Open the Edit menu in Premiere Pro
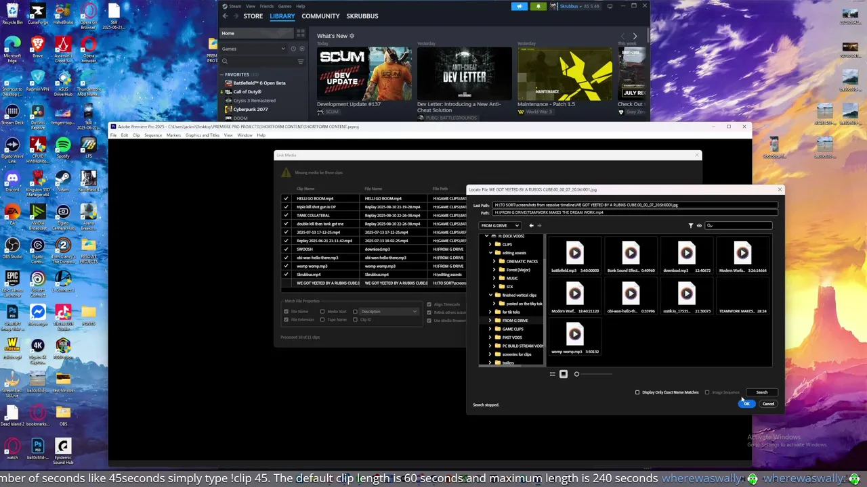The width and height of the screenshot is (867, 487). [125, 135]
